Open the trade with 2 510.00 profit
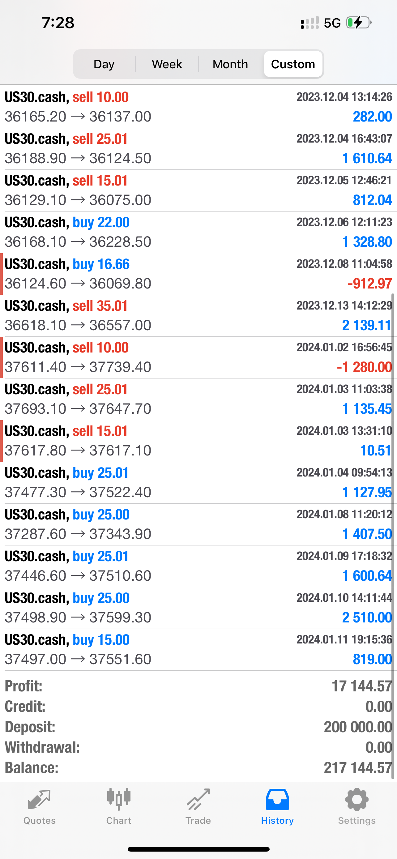The height and width of the screenshot is (859, 397). 198,608
